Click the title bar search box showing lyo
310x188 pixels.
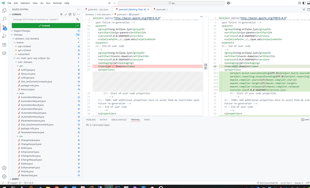[171, 3]
